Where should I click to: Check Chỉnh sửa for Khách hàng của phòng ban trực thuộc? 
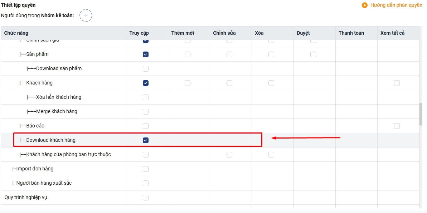point(229,155)
